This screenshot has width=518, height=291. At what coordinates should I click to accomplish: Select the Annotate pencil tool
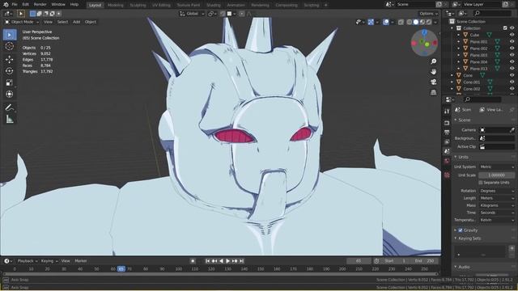[10, 108]
